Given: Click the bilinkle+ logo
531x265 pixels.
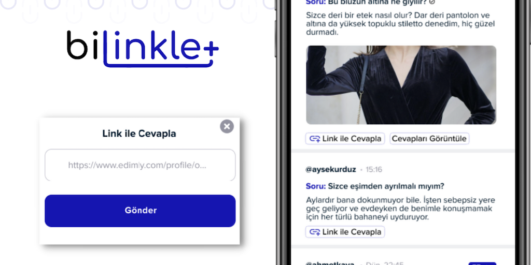Looking at the screenshot, I should (x=143, y=48).
